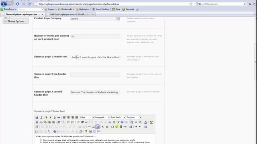Toggle bold formatting in the editor
Viewport: 257px width, 144px height.
click(x=47, y=117)
